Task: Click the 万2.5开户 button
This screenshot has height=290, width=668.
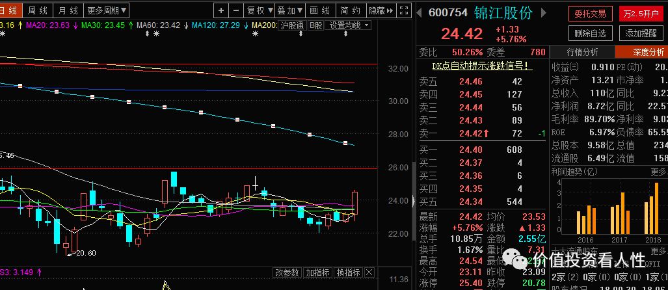Action: click(641, 14)
